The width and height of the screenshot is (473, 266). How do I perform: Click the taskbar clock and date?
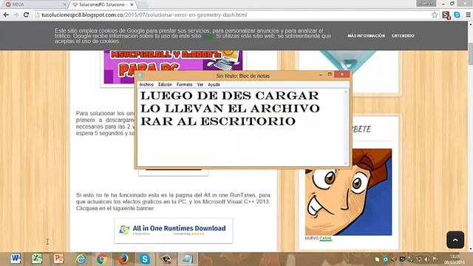(455, 259)
